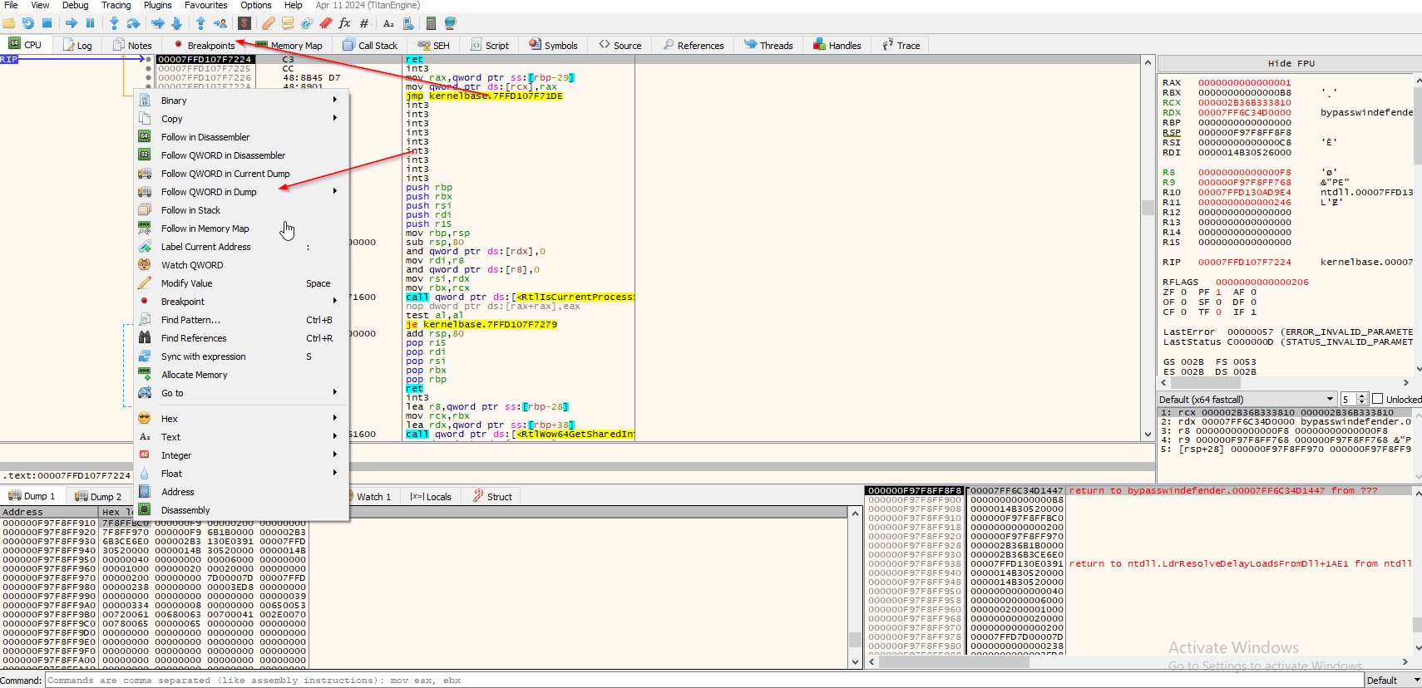Open the Plugins menu
This screenshot has height=688, width=1422.
[x=157, y=5]
